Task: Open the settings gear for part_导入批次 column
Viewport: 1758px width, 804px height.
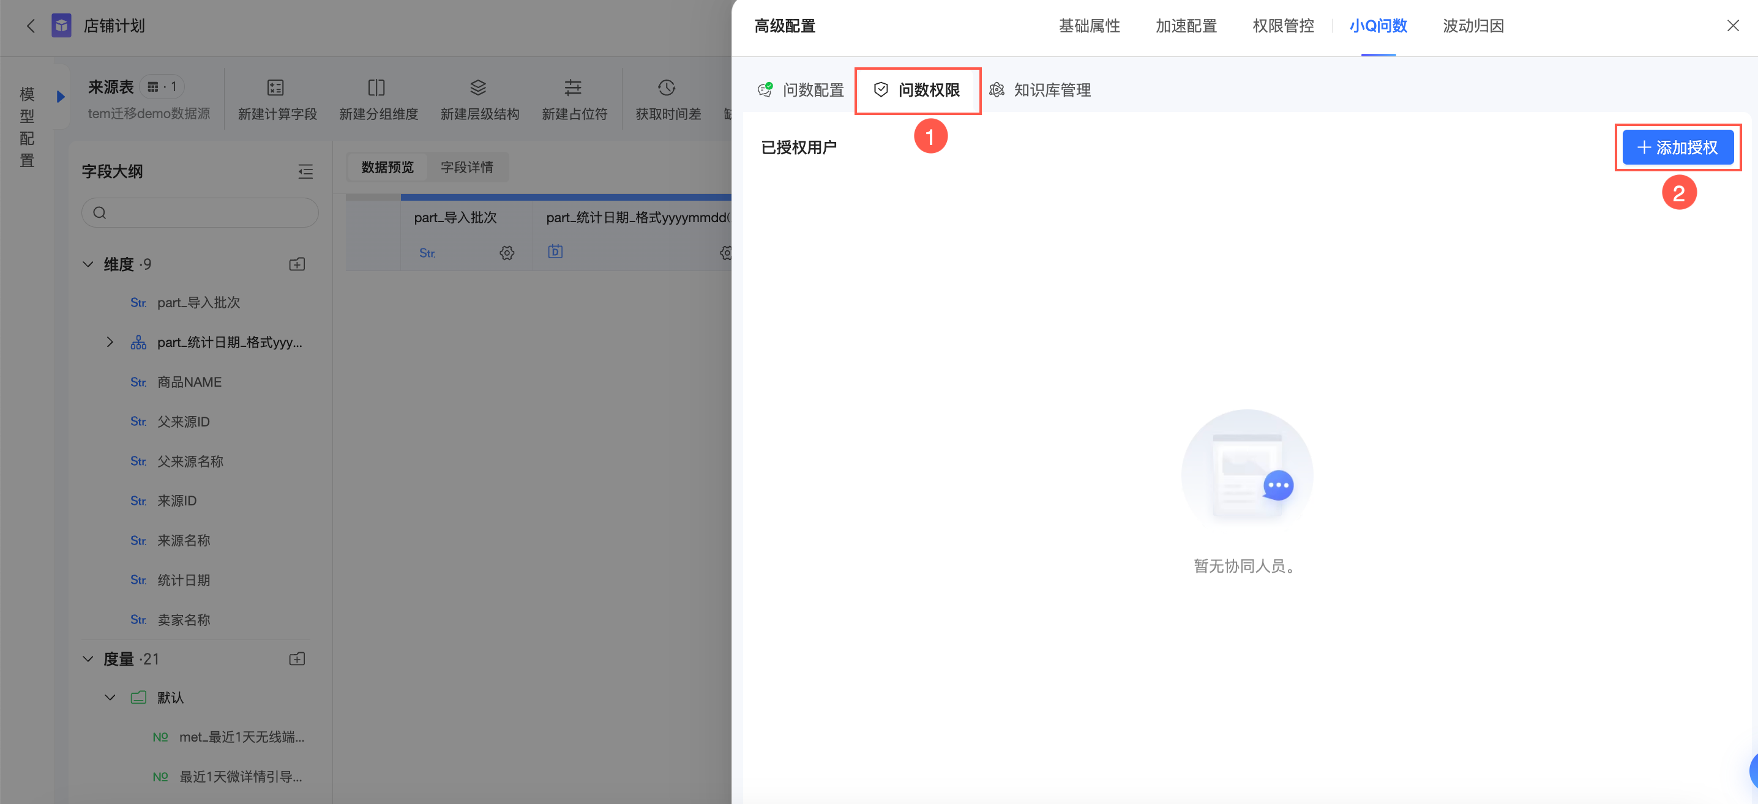Action: coord(506,253)
